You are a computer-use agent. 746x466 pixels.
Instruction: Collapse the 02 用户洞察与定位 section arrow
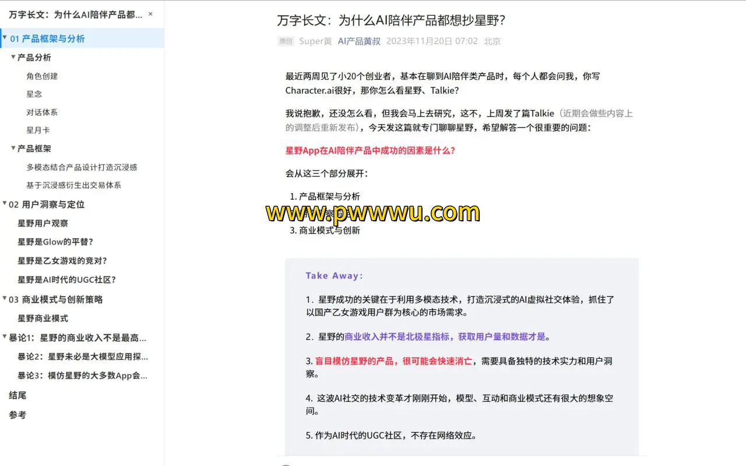5,203
